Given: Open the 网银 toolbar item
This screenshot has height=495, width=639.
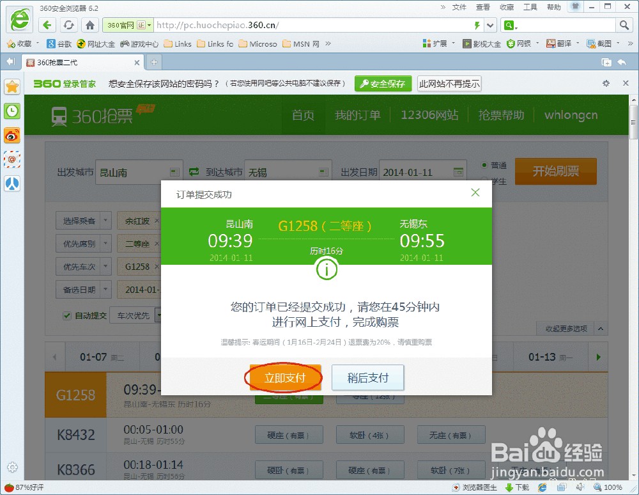Looking at the screenshot, I should 519,43.
